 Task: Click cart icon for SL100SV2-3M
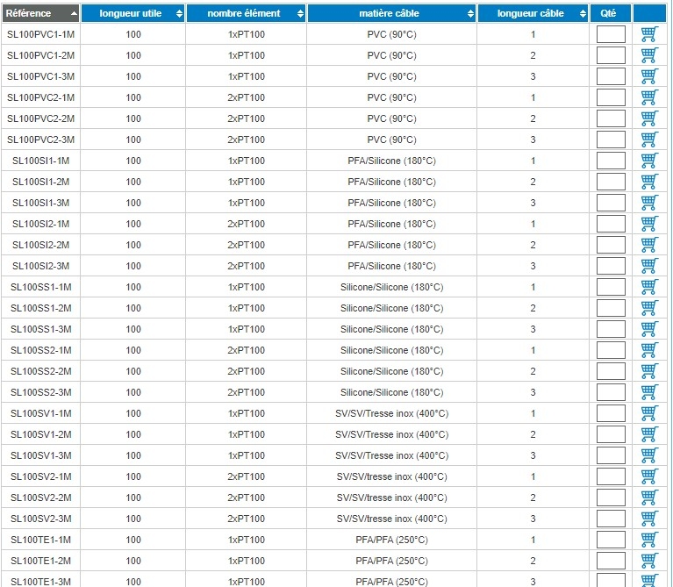[649, 519]
